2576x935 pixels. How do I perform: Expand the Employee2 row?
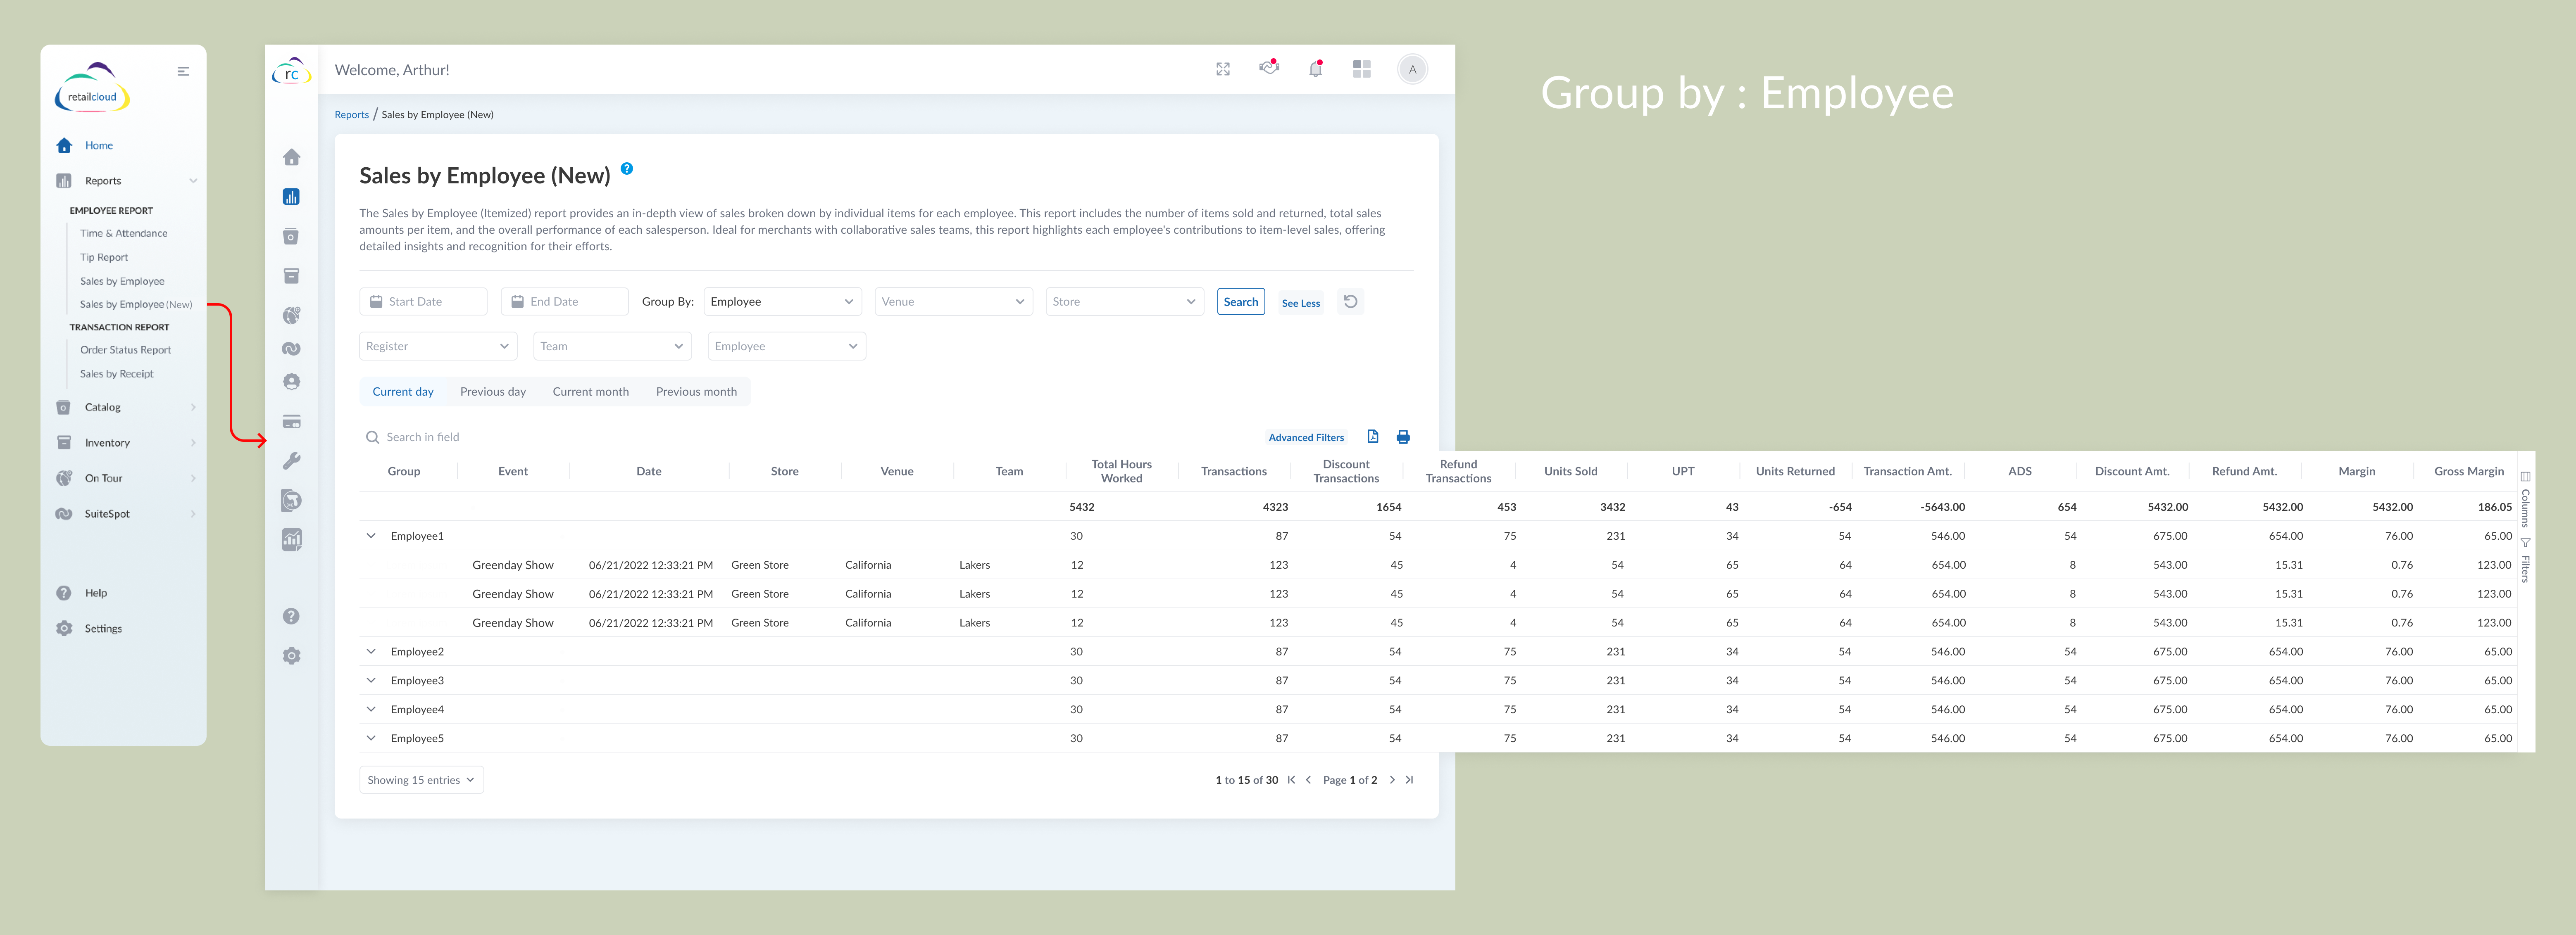point(371,651)
